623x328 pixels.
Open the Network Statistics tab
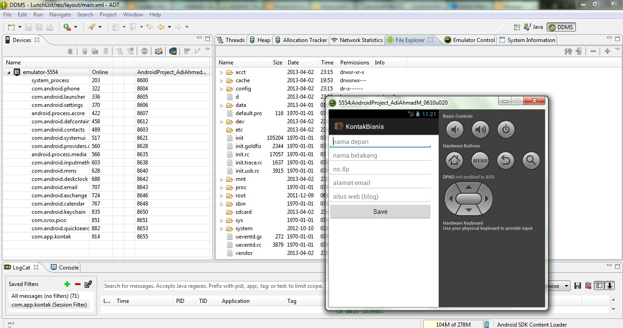coord(357,40)
